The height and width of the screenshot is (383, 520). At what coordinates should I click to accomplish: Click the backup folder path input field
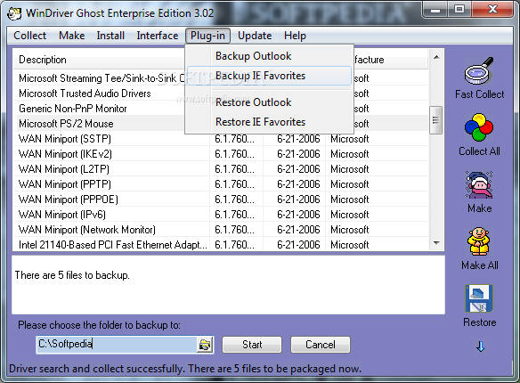(x=117, y=344)
